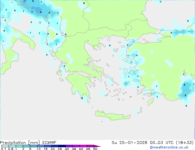Select the 45–50 mm legend swatch
Screen dimensions: 195x150
pyautogui.click(x=90, y=146)
